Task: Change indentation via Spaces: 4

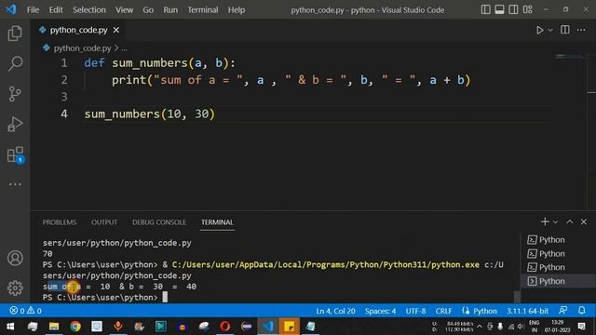Action: click(380, 311)
